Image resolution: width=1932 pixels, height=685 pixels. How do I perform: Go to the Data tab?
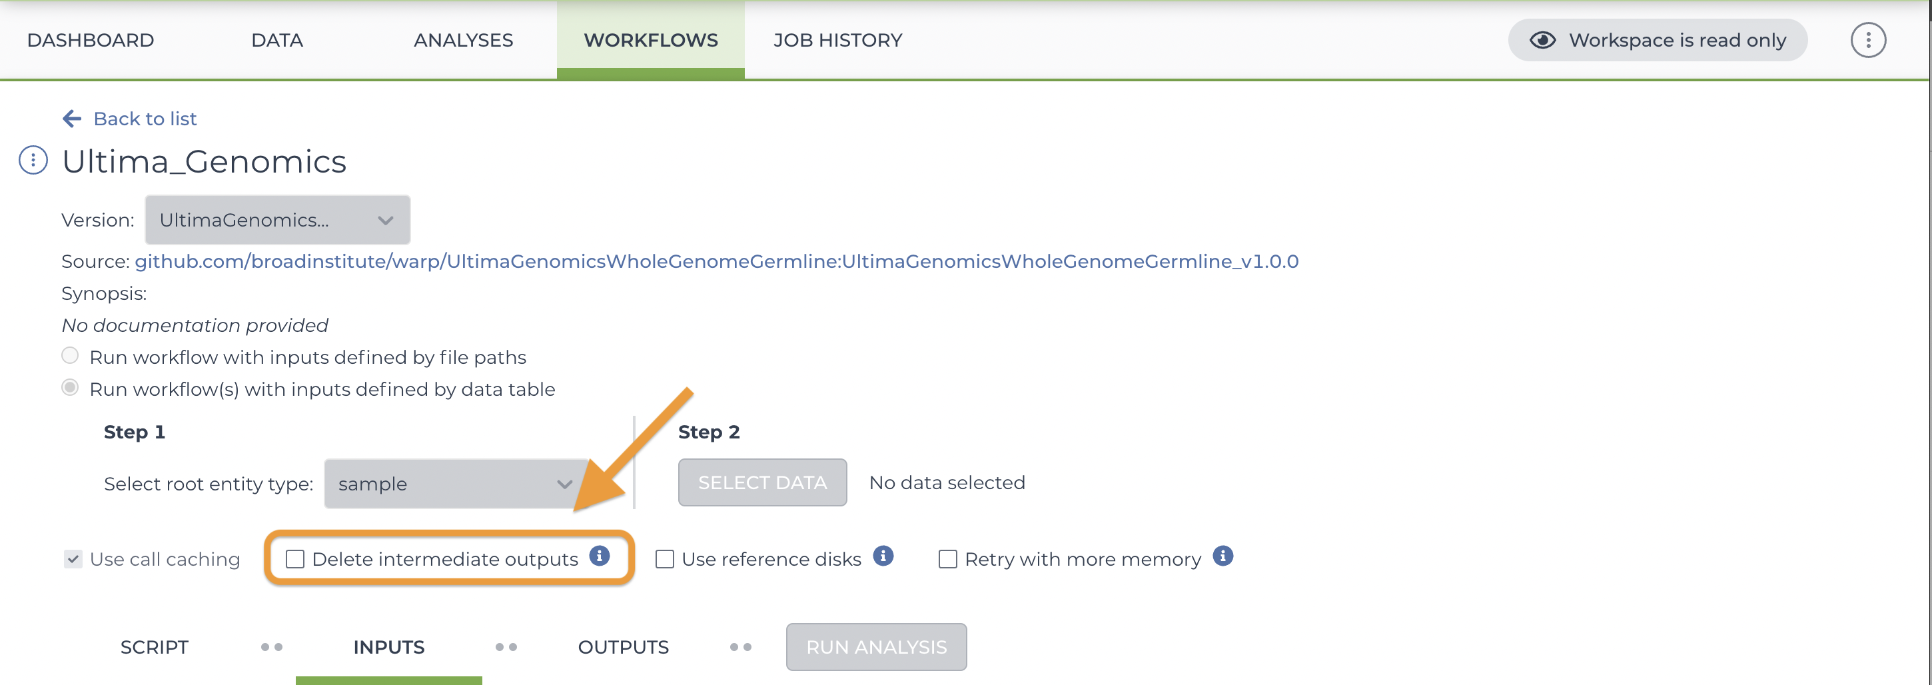point(278,41)
